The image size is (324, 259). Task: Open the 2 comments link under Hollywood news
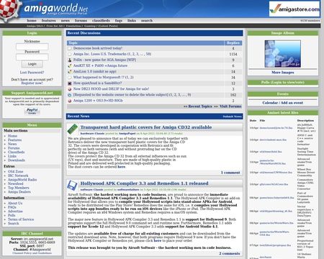[230, 253]
